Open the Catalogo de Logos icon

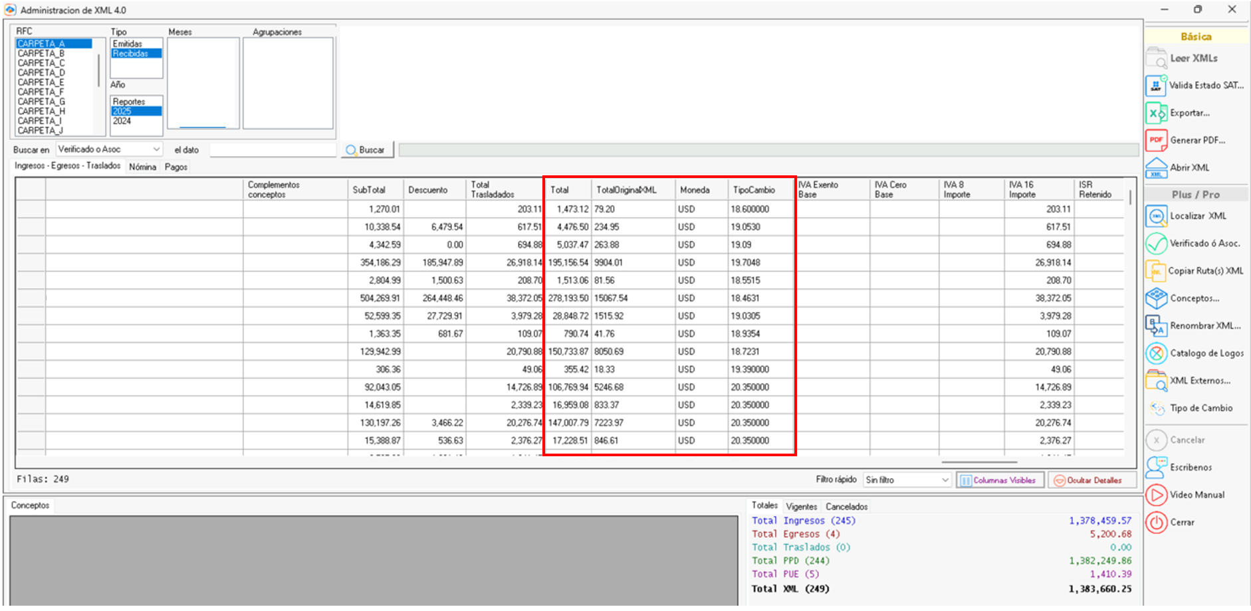click(x=1157, y=353)
